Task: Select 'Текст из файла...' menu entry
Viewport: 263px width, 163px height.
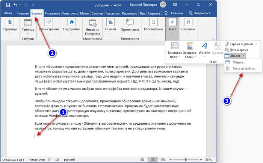Action: pos(244,69)
